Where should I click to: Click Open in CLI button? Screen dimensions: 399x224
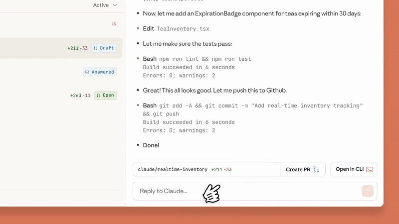coord(354,169)
